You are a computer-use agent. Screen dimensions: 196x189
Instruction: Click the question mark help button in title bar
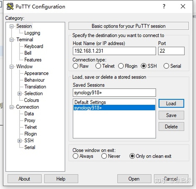(x=164, y=6)
